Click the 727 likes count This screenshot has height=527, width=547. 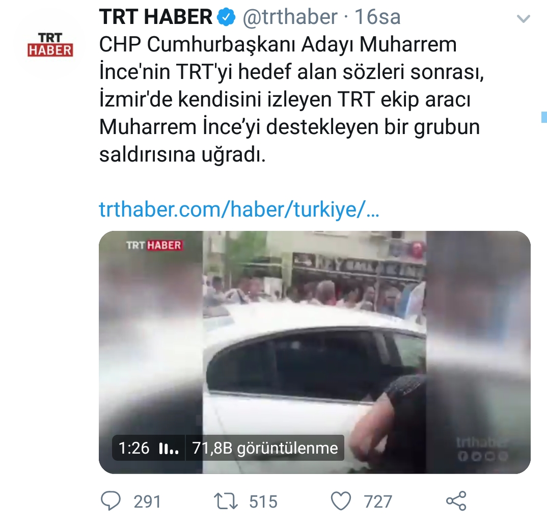pyautogui.click(x=378, y=502)
